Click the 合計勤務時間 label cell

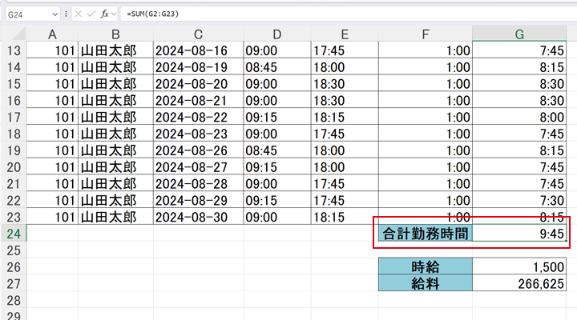click(x=424, y=234)
